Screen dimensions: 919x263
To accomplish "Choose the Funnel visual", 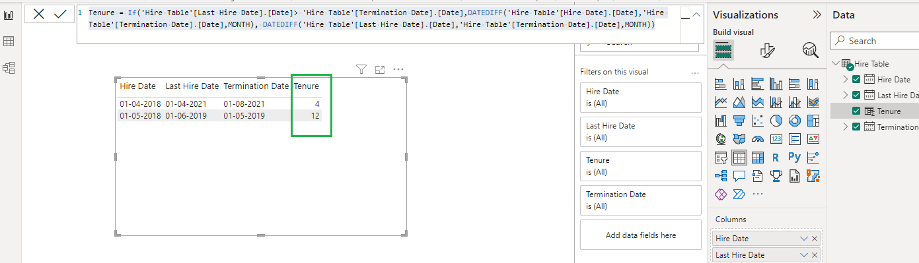I will [739, 121].
